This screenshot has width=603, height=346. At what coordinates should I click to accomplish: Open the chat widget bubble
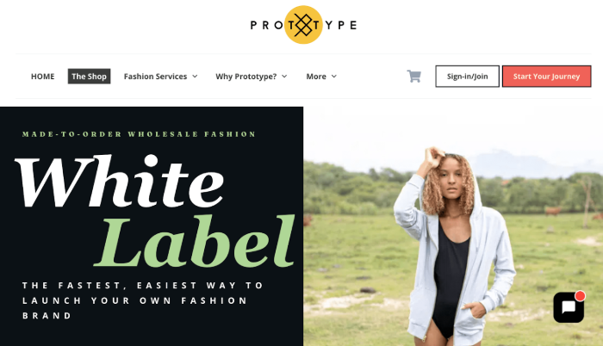569,307
